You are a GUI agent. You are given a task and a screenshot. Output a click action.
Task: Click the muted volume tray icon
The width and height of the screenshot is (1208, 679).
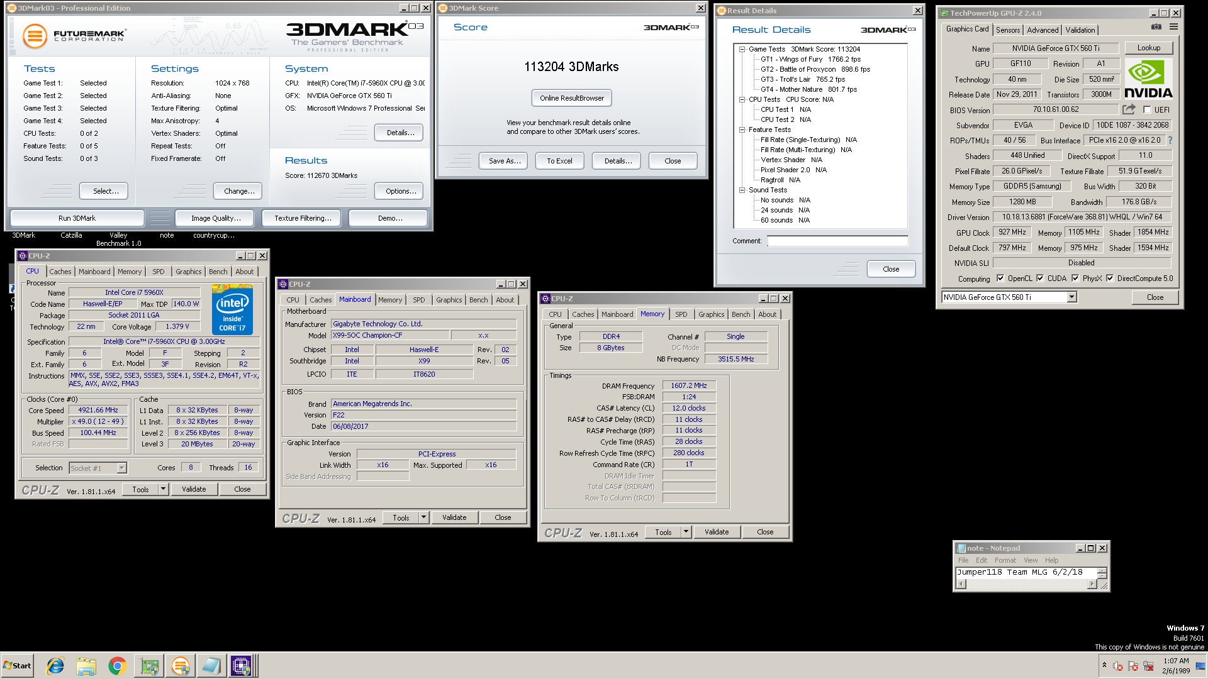pos(1118,666)
